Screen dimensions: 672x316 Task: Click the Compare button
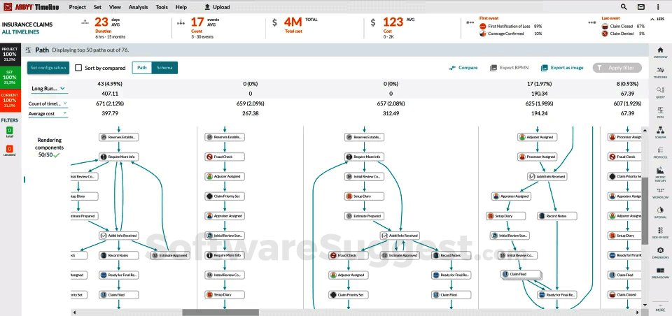click(463, 68)
